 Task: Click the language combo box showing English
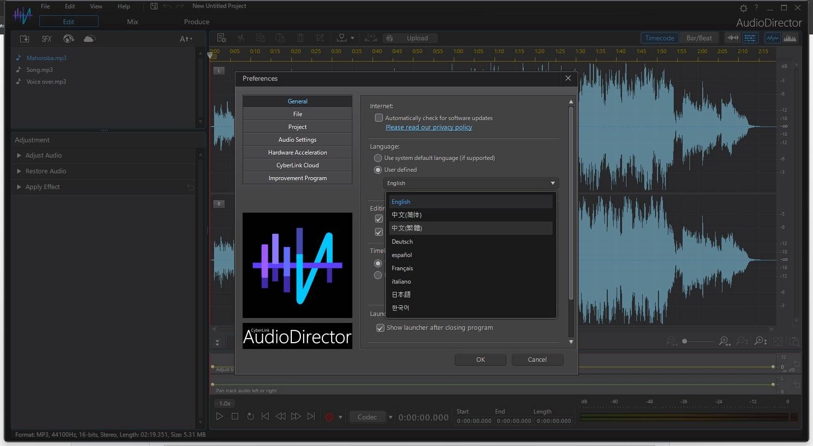(471, 183)
